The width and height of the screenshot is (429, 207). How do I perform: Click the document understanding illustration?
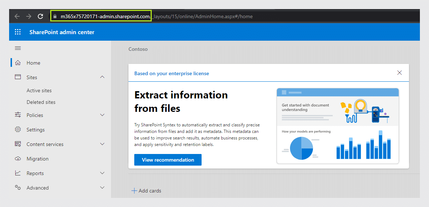[x=338, y=126]
